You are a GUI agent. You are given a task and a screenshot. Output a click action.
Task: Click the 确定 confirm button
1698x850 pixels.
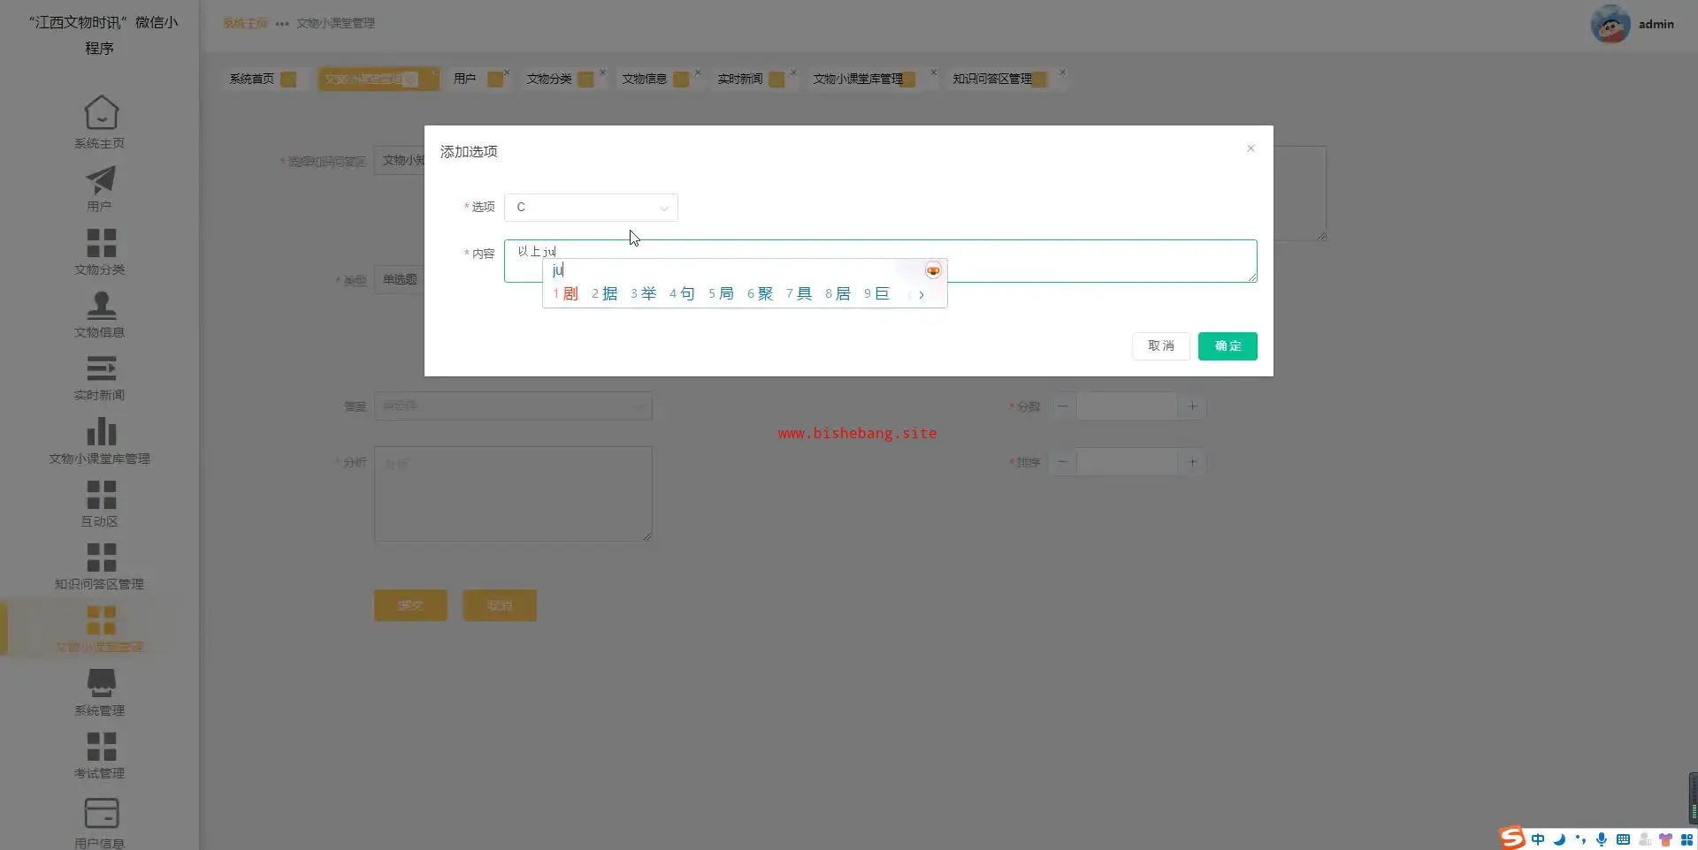(1228, 345)
